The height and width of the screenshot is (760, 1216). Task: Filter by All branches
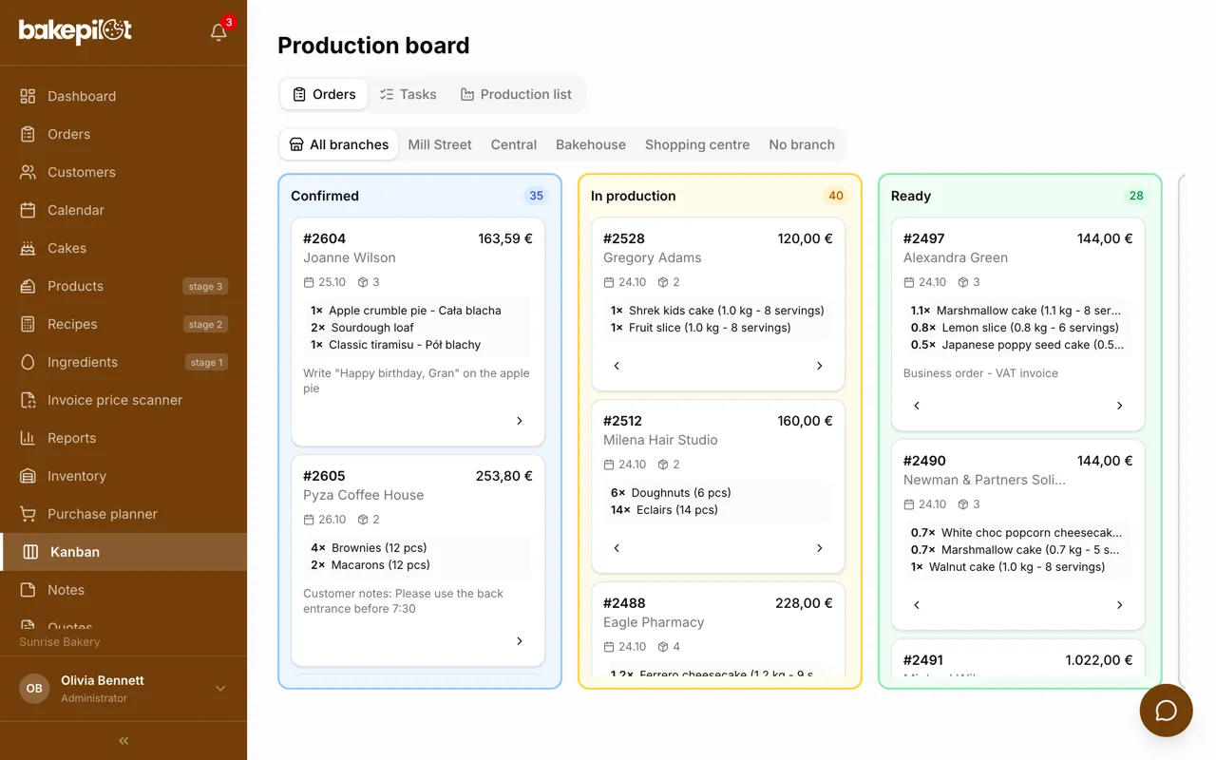click(339, 144)
